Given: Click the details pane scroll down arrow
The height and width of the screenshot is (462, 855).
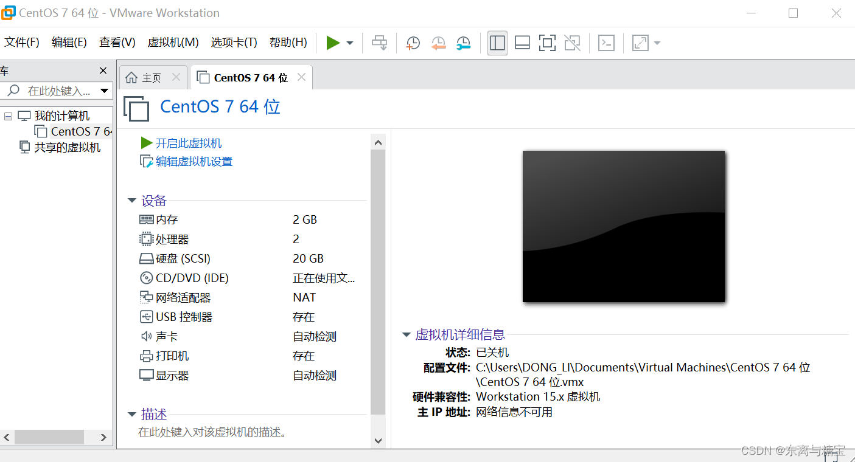Looking at the screenshot, I should coord(378,441).
